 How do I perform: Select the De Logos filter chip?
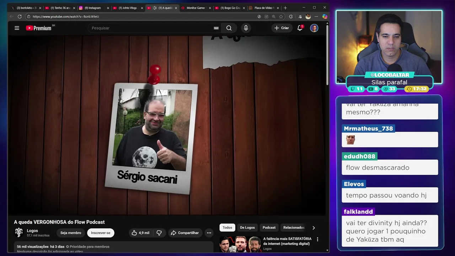(x=247, y=228)
